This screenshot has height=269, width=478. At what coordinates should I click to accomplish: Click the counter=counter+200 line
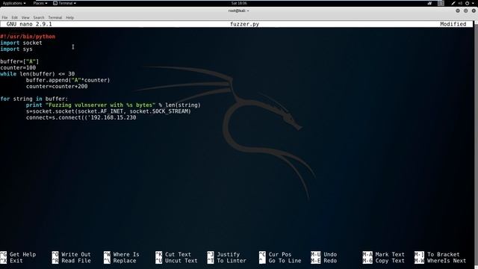57,87
